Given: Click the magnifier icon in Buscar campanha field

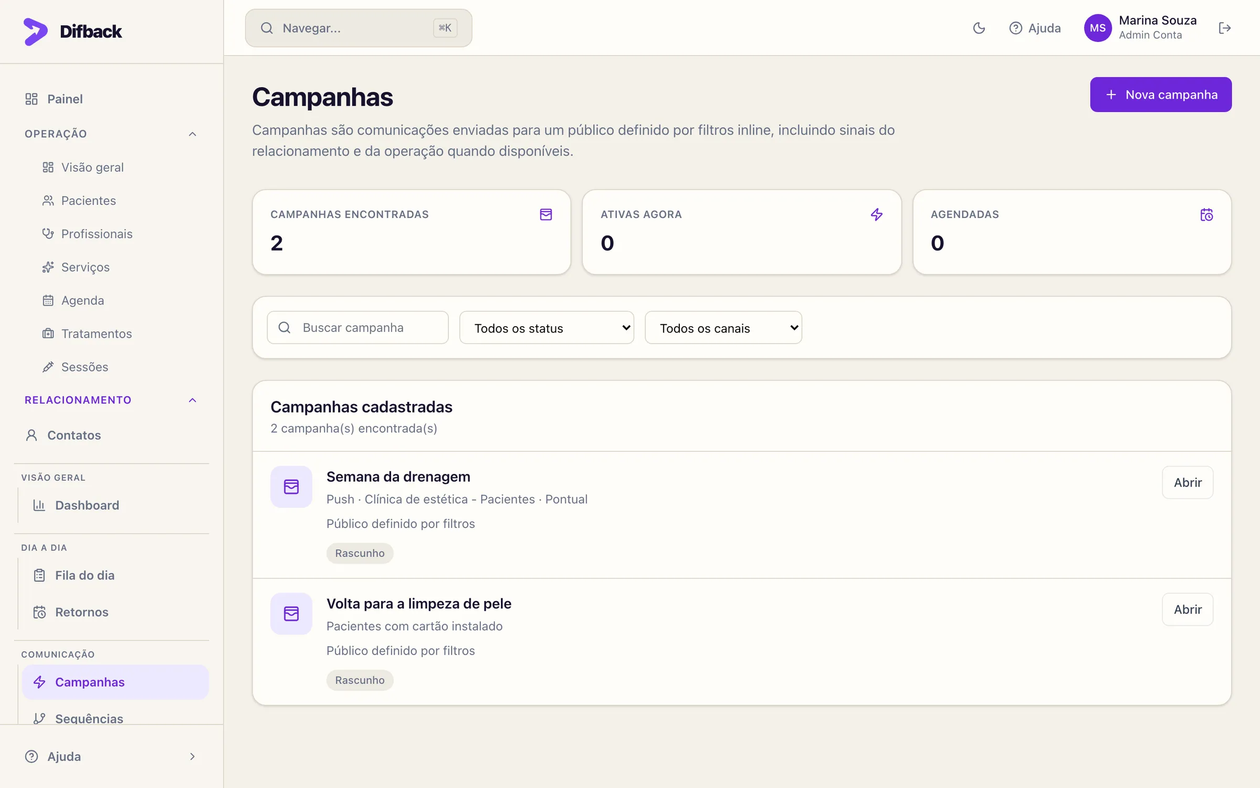Looking at the screenshot, I should pyautogui.click(x=285, y=328).
